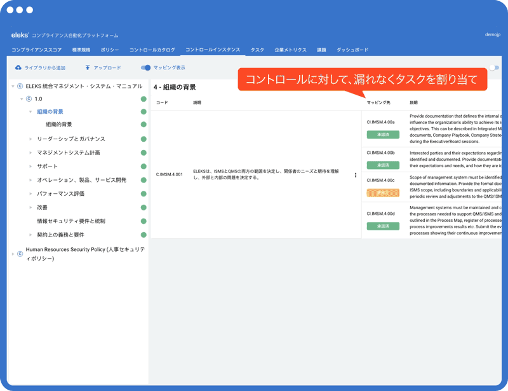The width and height of the screenshot is (508, 391).
Task: Expand the リーダーシップとガバナンス node
Action: pyautogui.click(x=30, y=139)
